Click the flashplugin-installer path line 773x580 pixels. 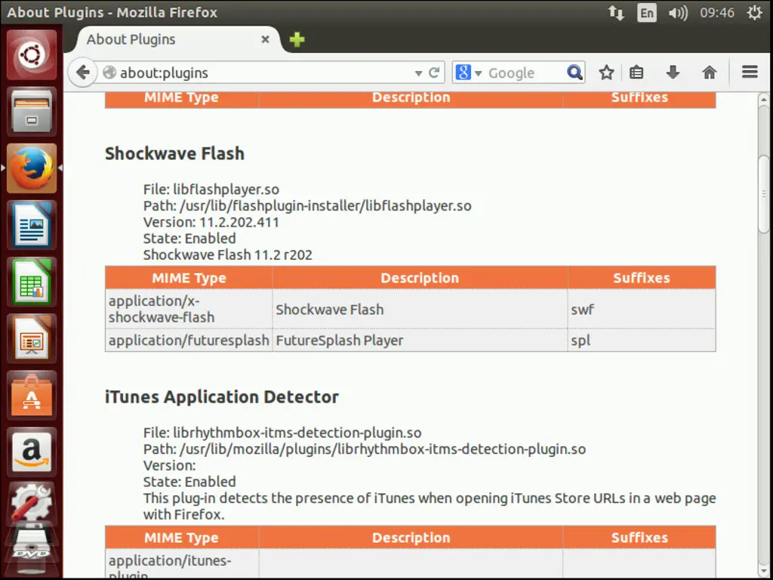pos(308,205)
